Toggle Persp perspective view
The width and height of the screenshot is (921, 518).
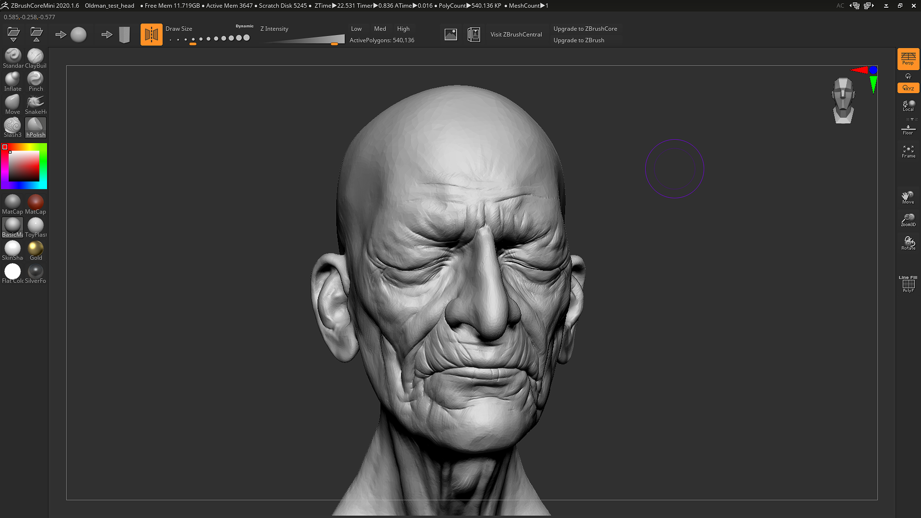908,59
